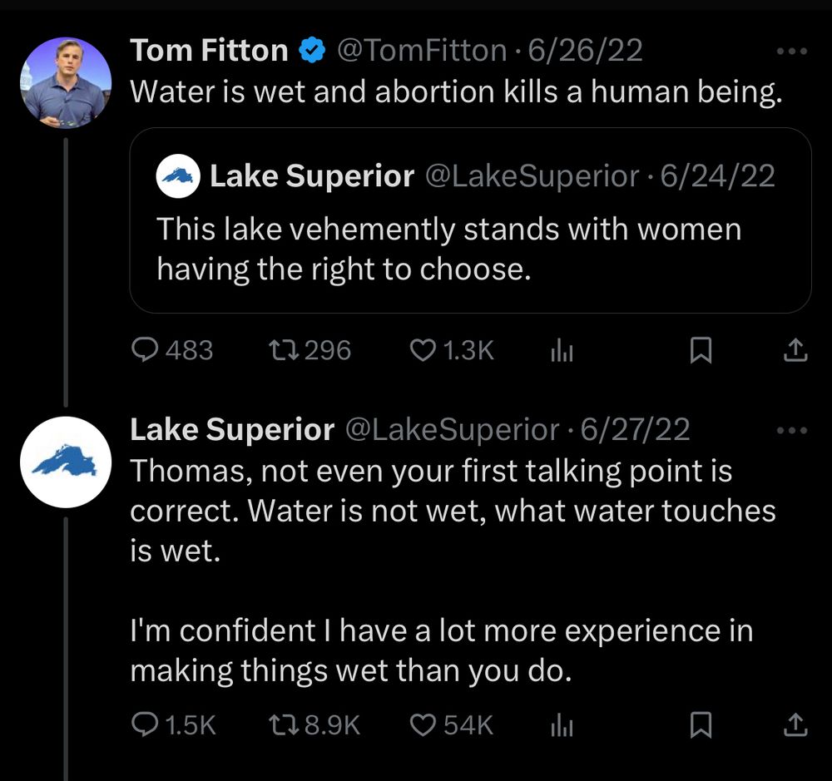Image resolution: width=832 pixels, height=781 pixels.
Task: Open the reply icon on Tom Fitton's tweet
Action: click(x=146, y=350)
